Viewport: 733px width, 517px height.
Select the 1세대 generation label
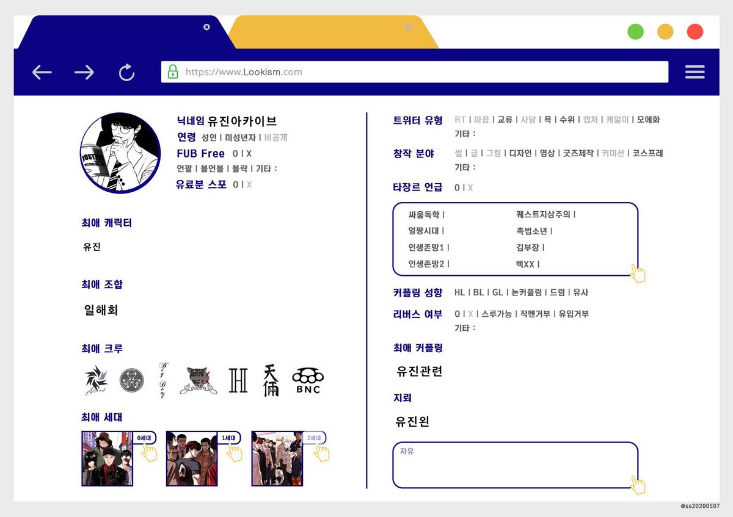[229, 438]
